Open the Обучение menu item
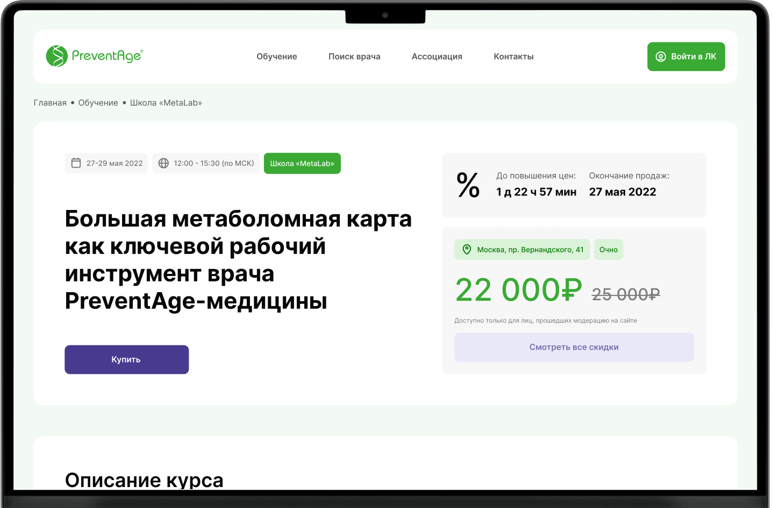This screenshot has height=508, width=772. coord(276,56)
